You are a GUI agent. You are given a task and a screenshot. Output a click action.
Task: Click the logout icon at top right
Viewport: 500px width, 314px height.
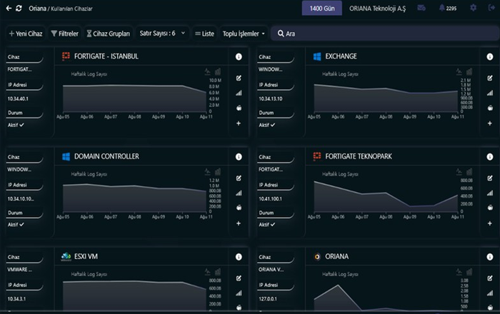[x=491, y=8]
